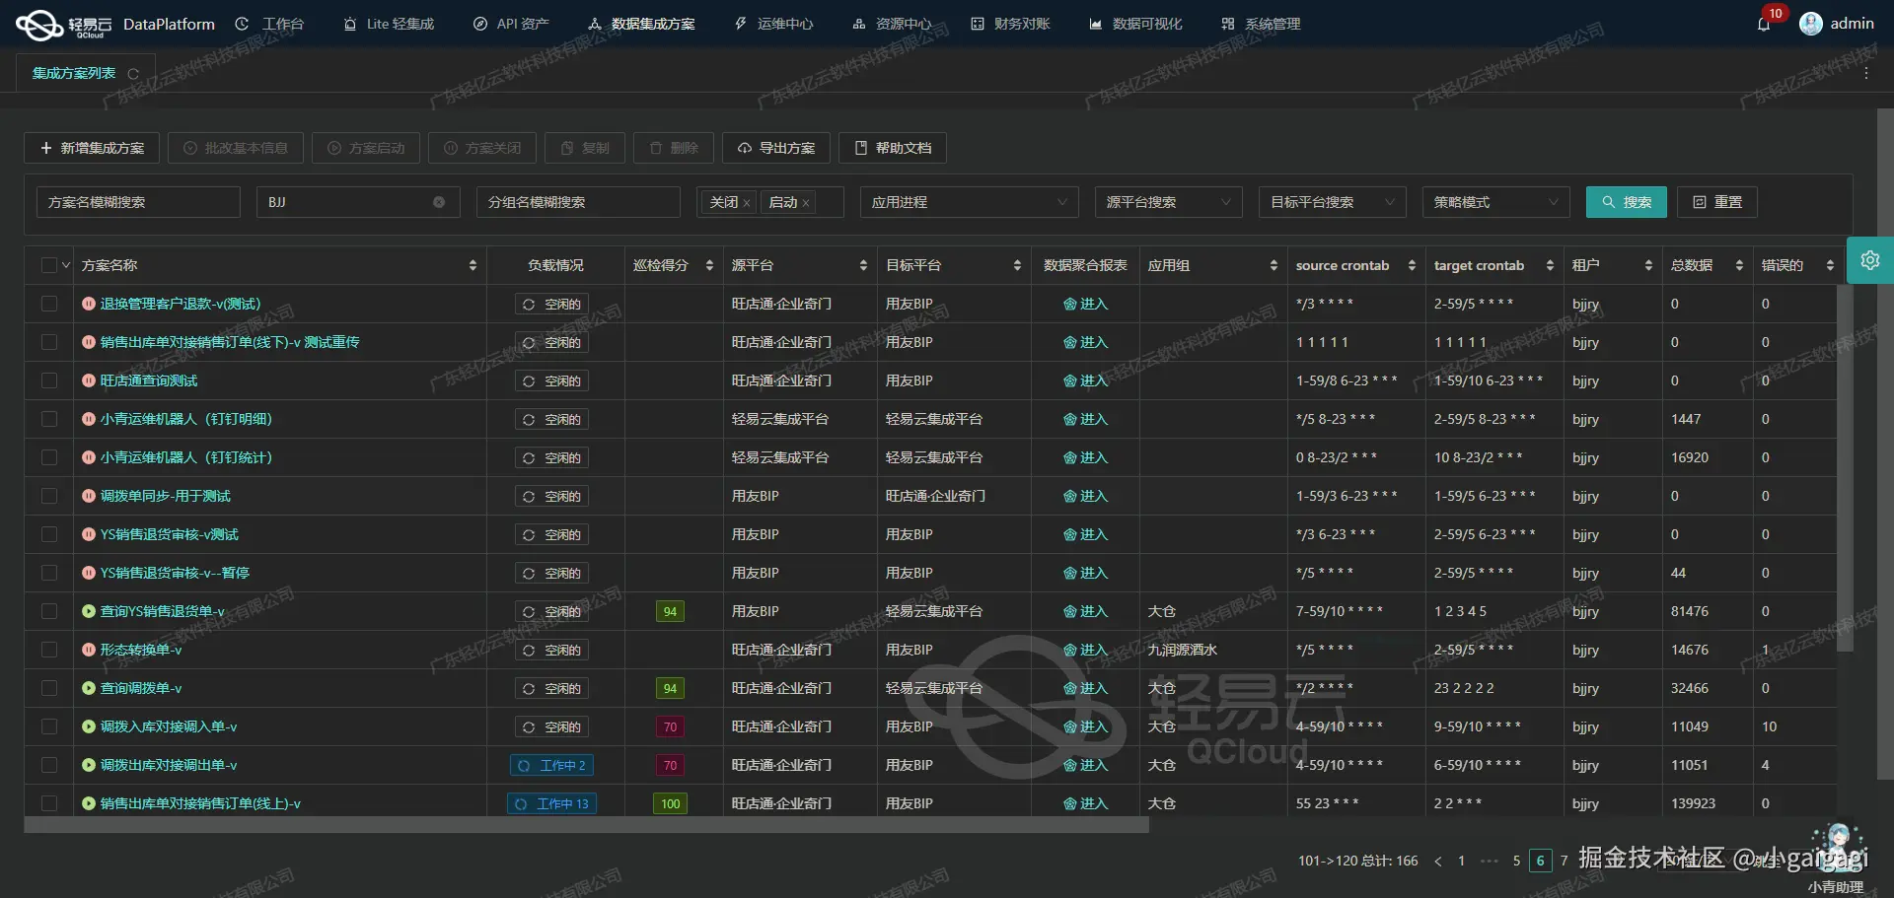Open the 帮助文档 button
Viewport: 1894px width, 898px height.
pyautogui.click(x=892, y=148)
